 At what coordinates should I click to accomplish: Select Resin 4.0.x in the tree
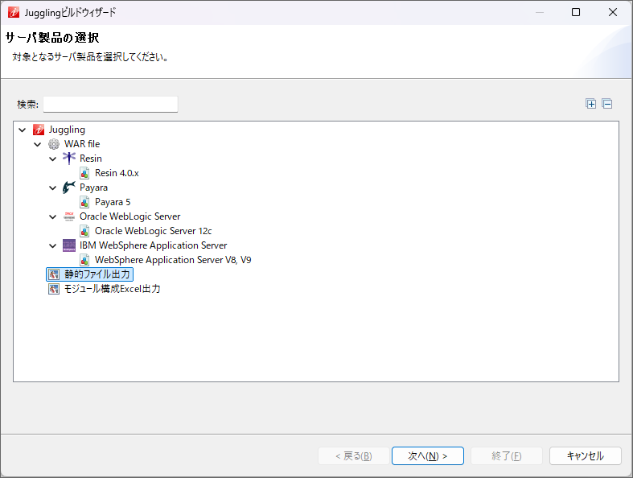tap(117, 173)
